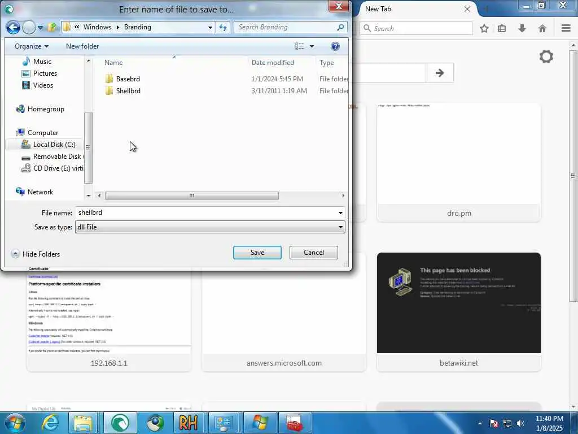Open the volume speaker tray icon
Image resolution: width=578 pixels, height=434 pixels.
521,423
